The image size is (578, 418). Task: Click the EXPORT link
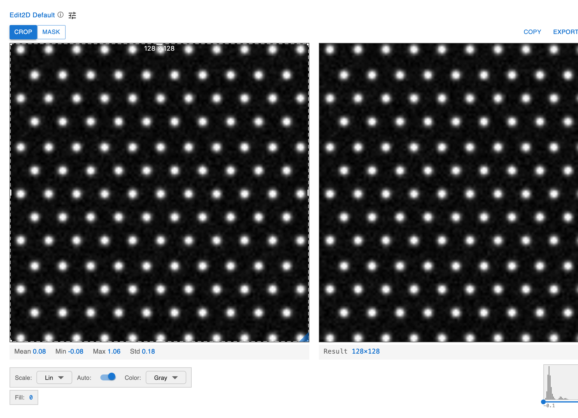[566, 32]
